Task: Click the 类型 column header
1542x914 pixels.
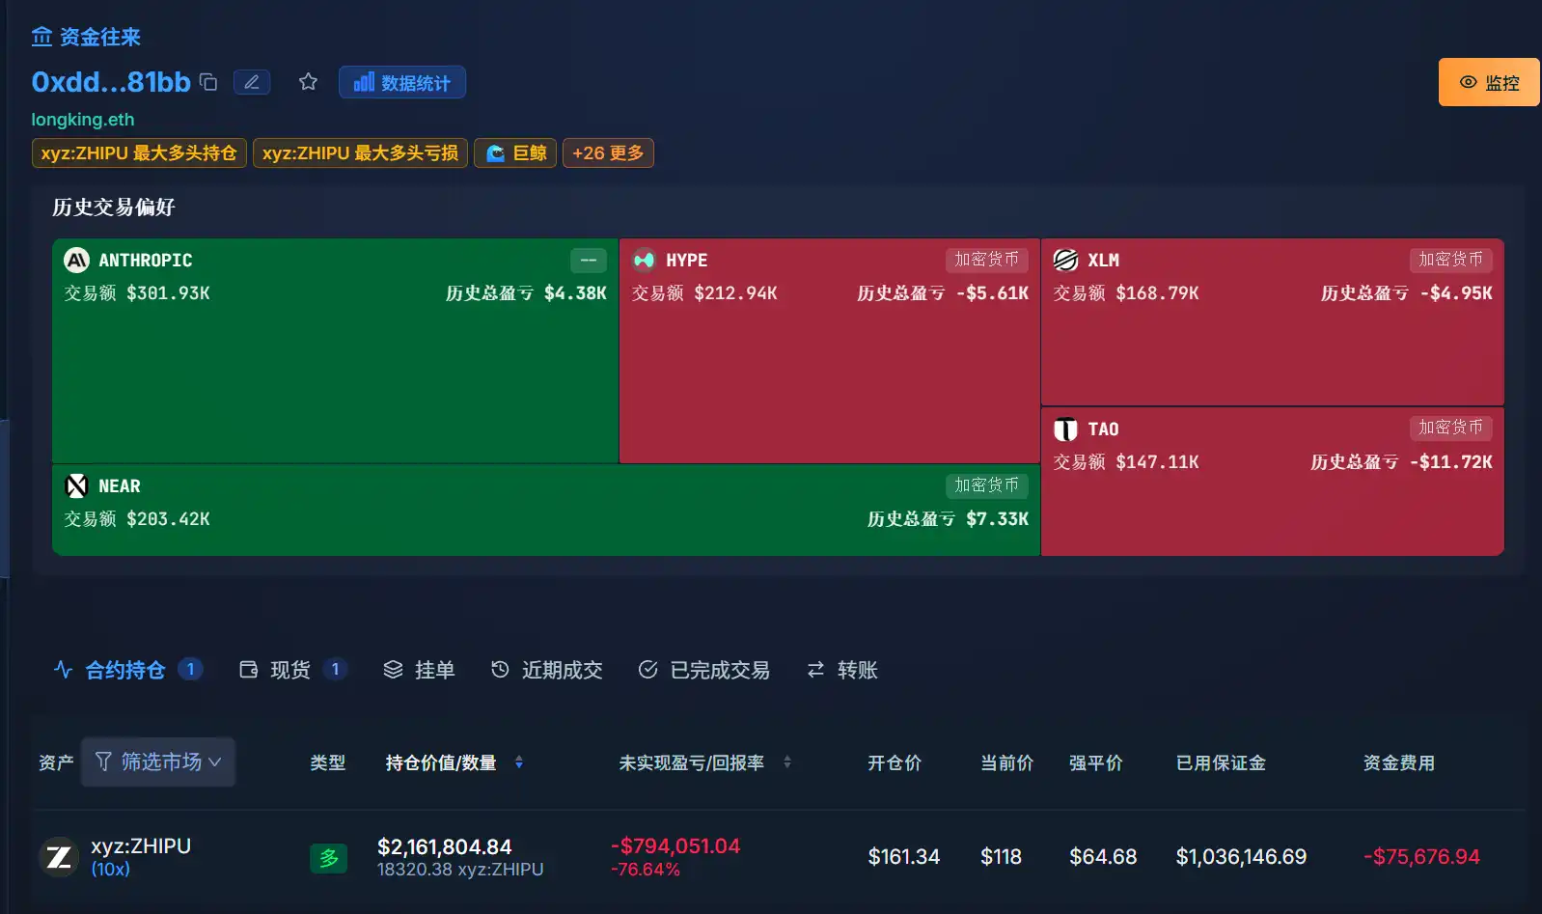Action: coord(328,762)
